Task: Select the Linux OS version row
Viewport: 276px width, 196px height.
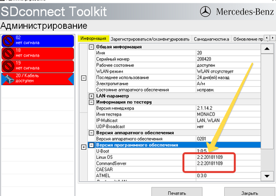Action: tap(178, 157)
